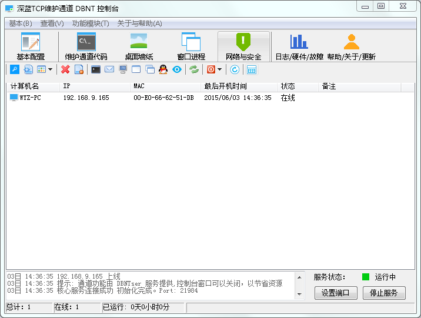Click the title bar application monitor icon
Screen dimensions: 421x318
click(x=9, y=9)
